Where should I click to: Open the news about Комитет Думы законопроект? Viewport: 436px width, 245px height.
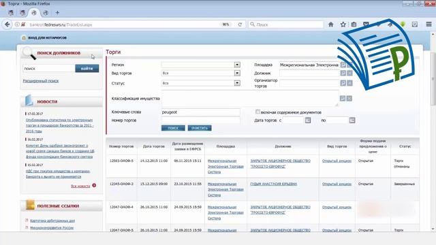pyautogui.click(x=60, y=151)
